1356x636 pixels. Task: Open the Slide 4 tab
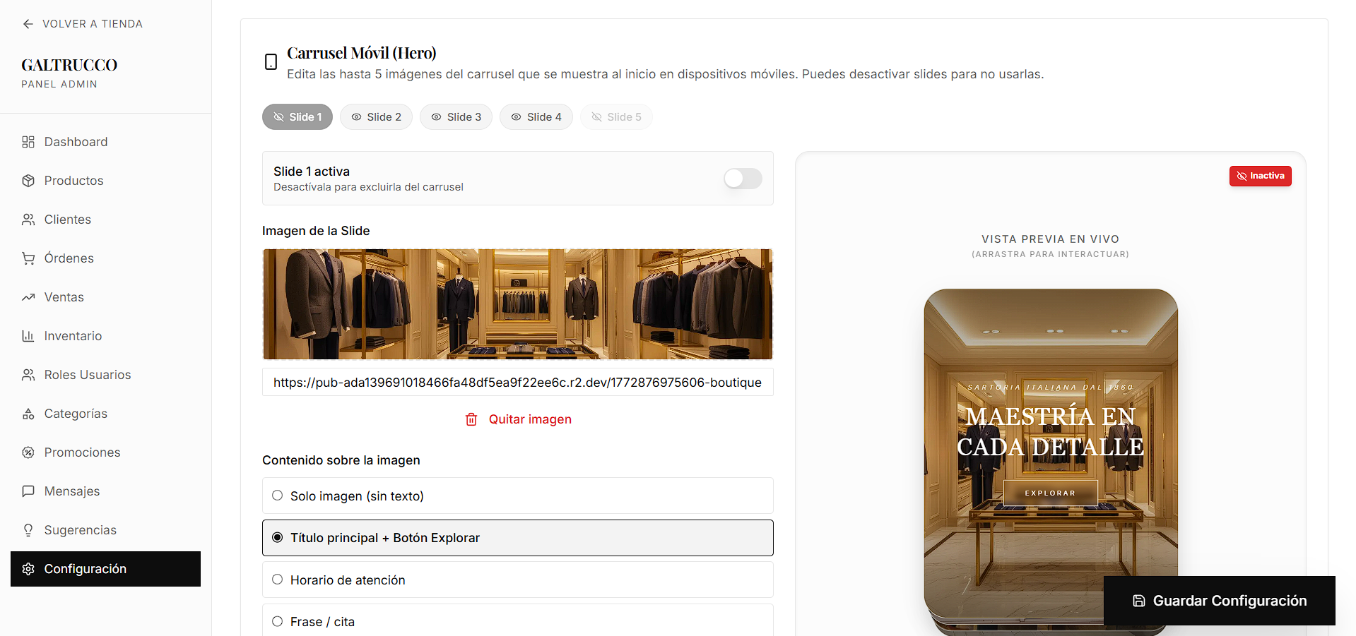536,117
